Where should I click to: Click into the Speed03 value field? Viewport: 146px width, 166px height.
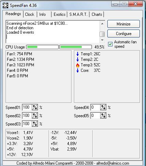[x=27, y=124]
